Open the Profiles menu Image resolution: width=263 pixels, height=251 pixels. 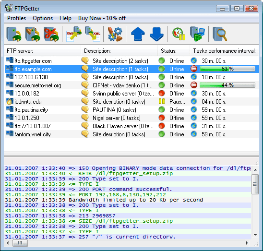pyautogui.click(x=16, y=18)
